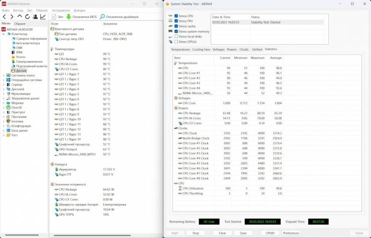This screenshot has width=371, height=238.
Task: Click the Back navigation arrow in AIDA64
Action: point(4,17)
